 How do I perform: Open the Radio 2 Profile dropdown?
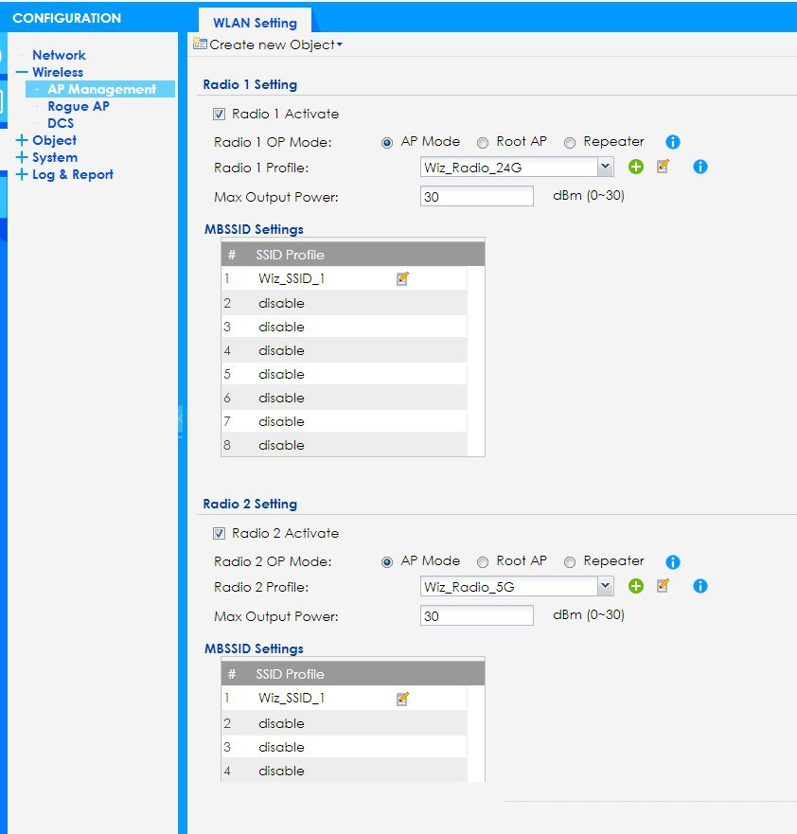pyautogui.click(x=605, y=586)
